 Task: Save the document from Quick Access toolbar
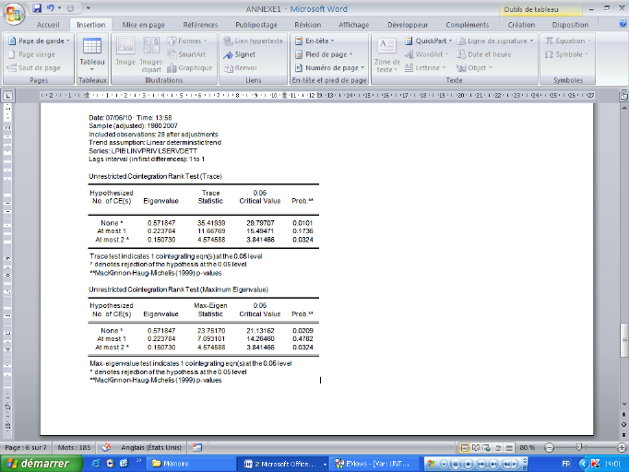coord(36,7)
